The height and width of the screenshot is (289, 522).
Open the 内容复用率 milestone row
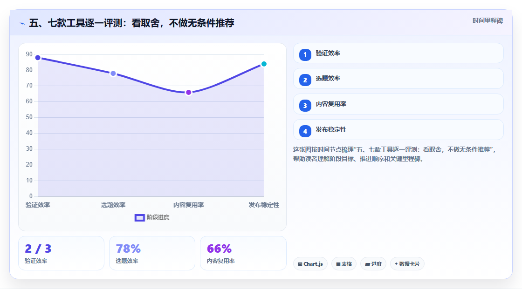398,104
